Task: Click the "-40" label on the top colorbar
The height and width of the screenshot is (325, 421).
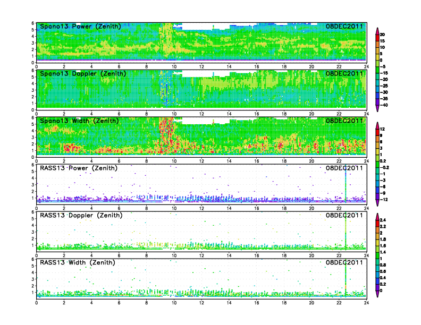Action: 384,105
